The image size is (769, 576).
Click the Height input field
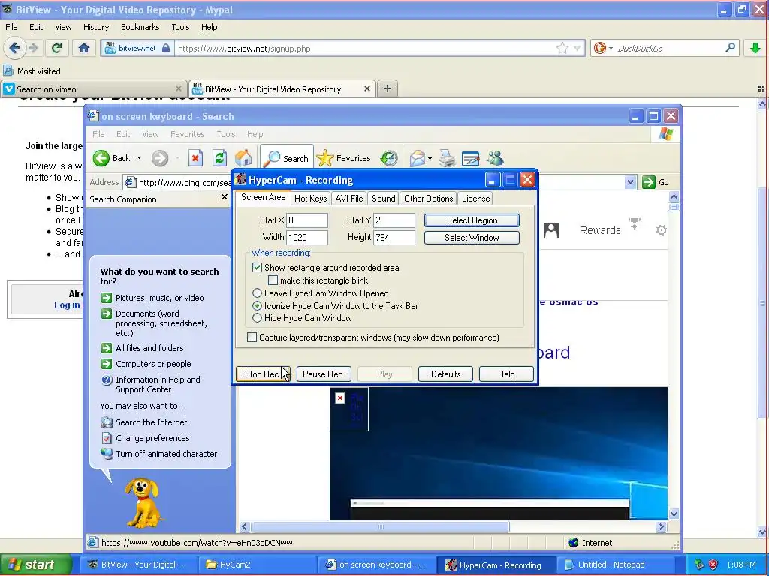[394, 237]
